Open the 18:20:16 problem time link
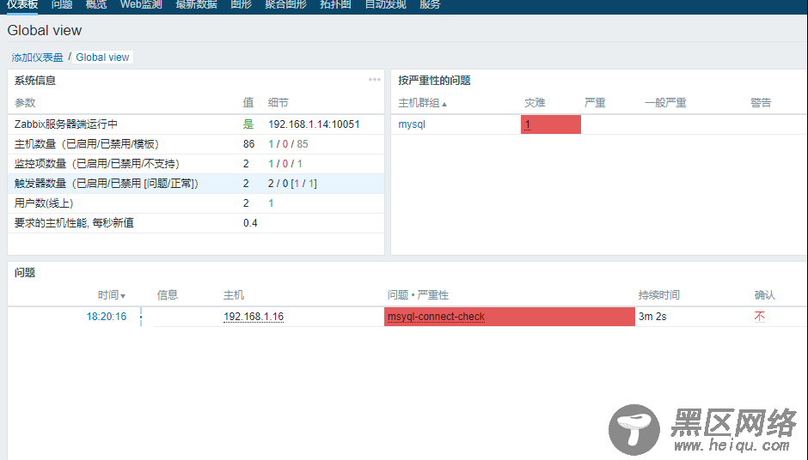The height and width of the screenshot is (460, 808). coord(106,317)
